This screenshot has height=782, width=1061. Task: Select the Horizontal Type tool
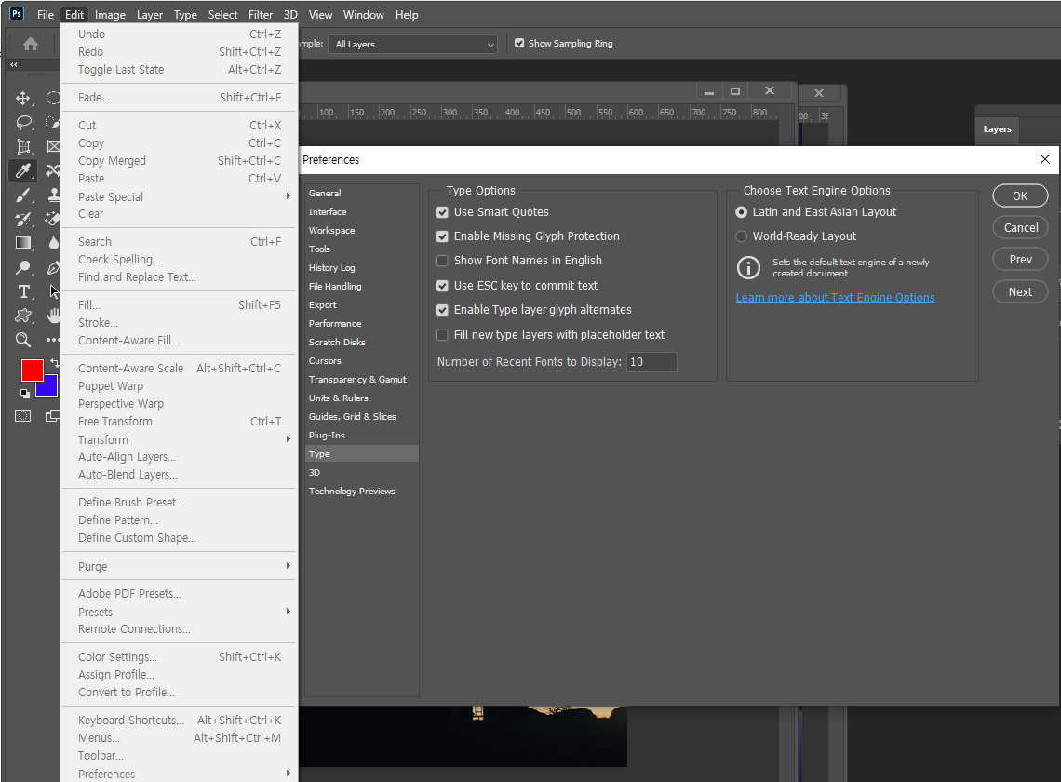[23, 291]
